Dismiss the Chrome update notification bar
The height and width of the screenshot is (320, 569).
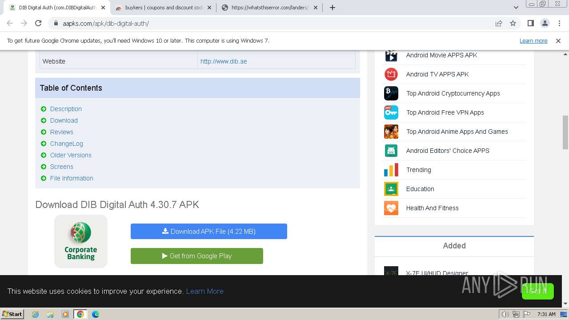(558, 41)
